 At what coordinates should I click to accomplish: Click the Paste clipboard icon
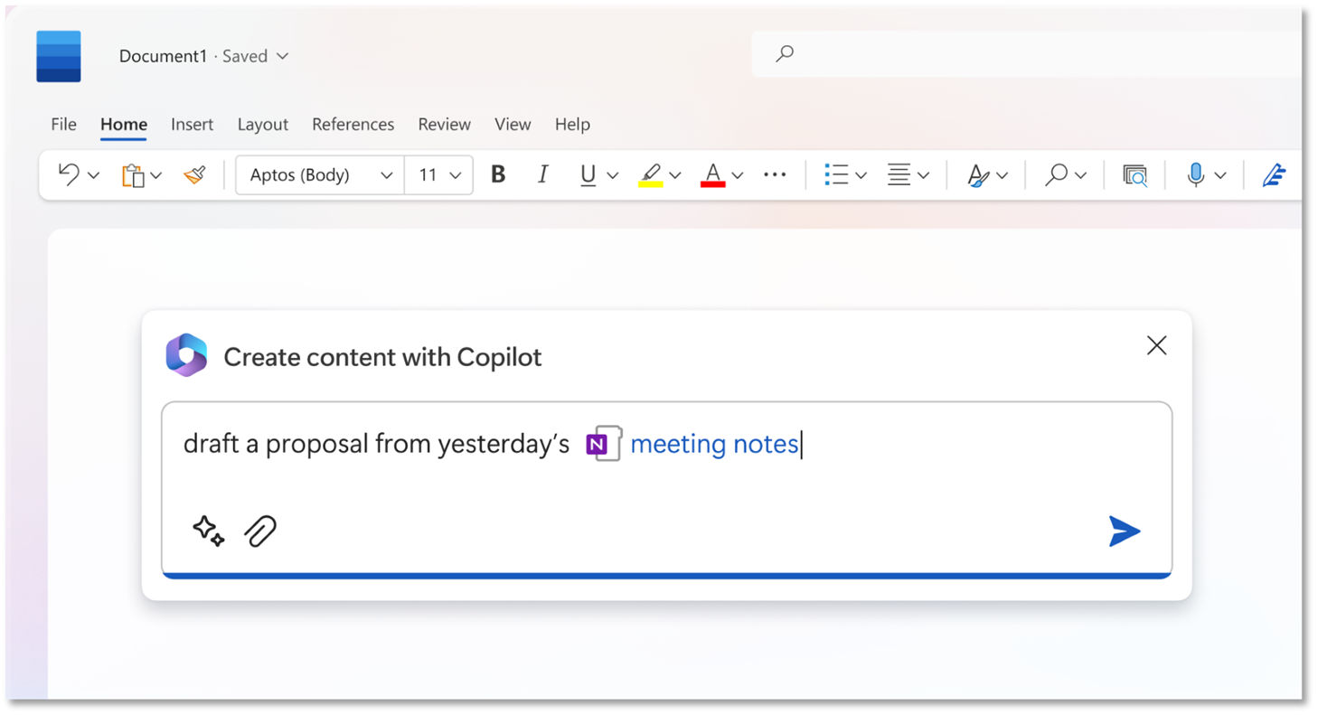click(133, 174)
